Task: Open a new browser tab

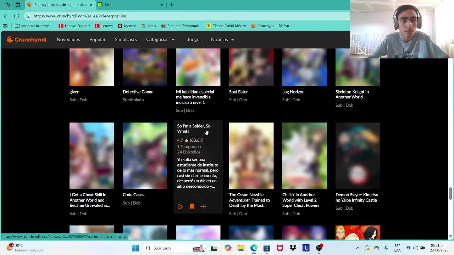Action: [x=172, y=5]
